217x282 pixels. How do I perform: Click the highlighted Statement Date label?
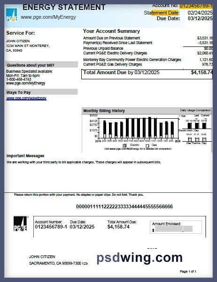pyautogui.click(x=162, y=13)
